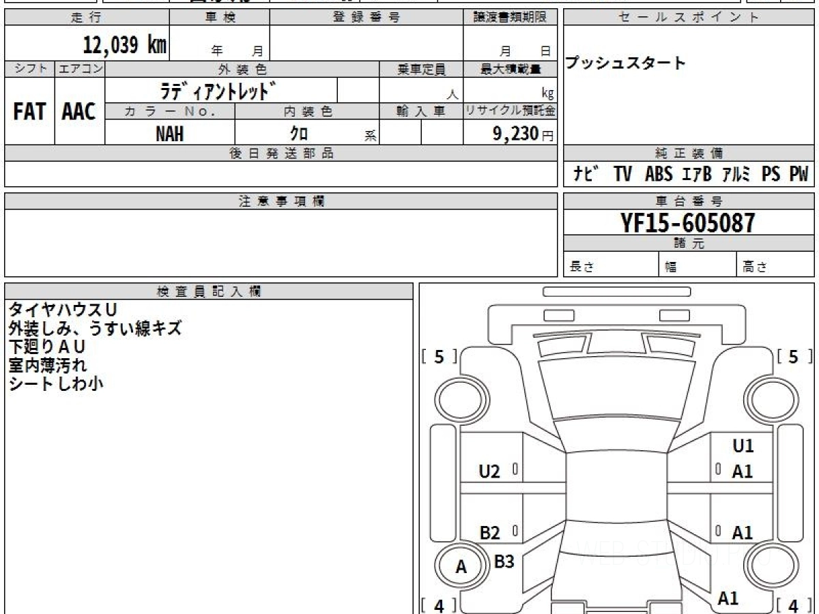Click the エアコン header cell
The width and height of the screenshot is (819, 614).
coord(80,69)
